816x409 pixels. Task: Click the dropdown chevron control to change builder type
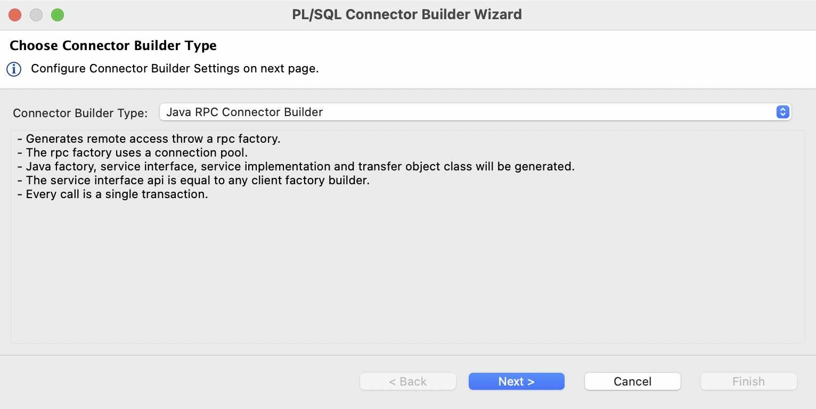coord(782,112)
